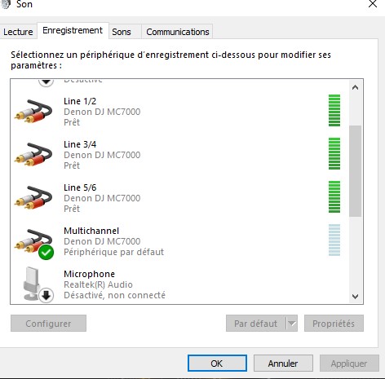The height and width of the screenshot is (379, 385).
Task: Confirm with the OK button
Action: click(217, 363)
